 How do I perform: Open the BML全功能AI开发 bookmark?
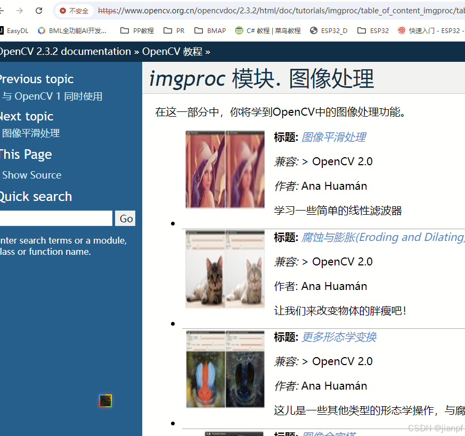72,30
